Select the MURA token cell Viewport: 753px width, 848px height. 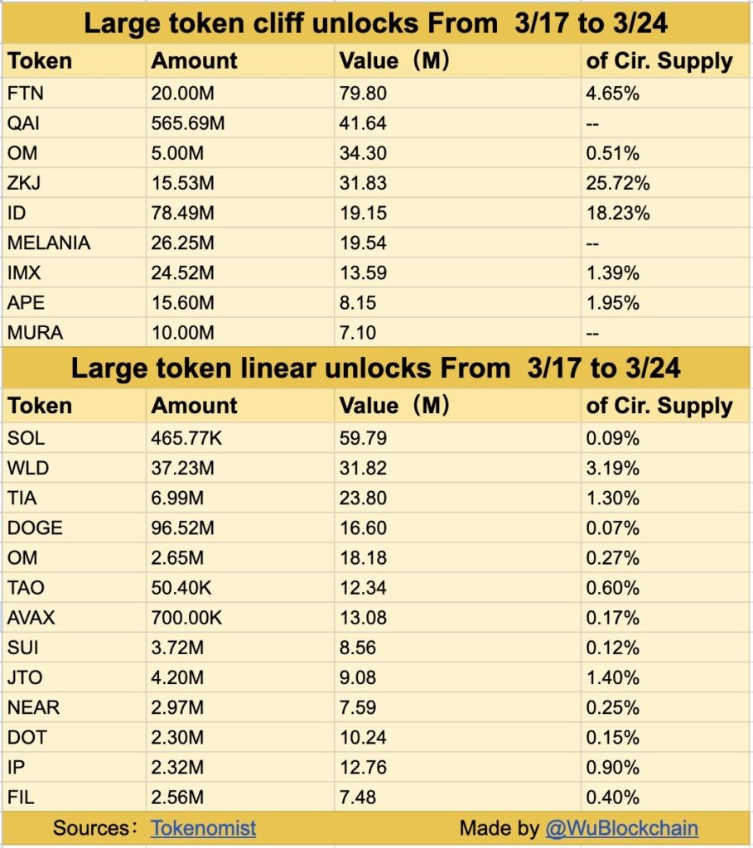[x=36, y=332]
